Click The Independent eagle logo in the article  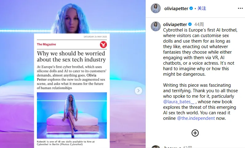pyautogui.click(x=103, y=44)
